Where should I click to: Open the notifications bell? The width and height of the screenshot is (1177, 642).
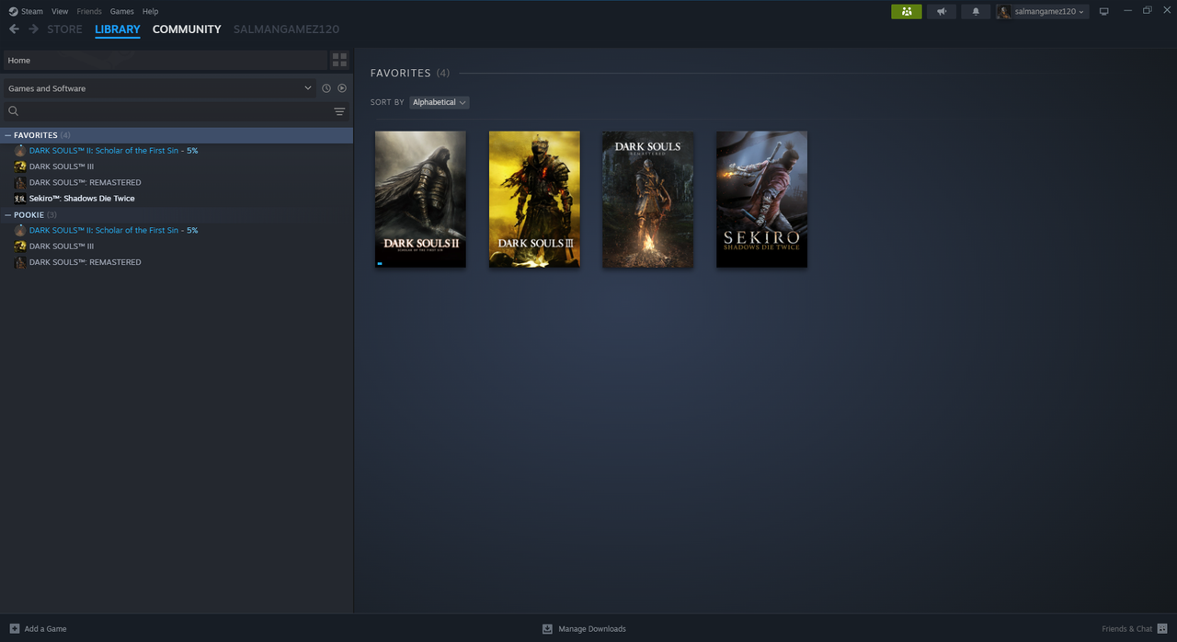pos(976,11)
